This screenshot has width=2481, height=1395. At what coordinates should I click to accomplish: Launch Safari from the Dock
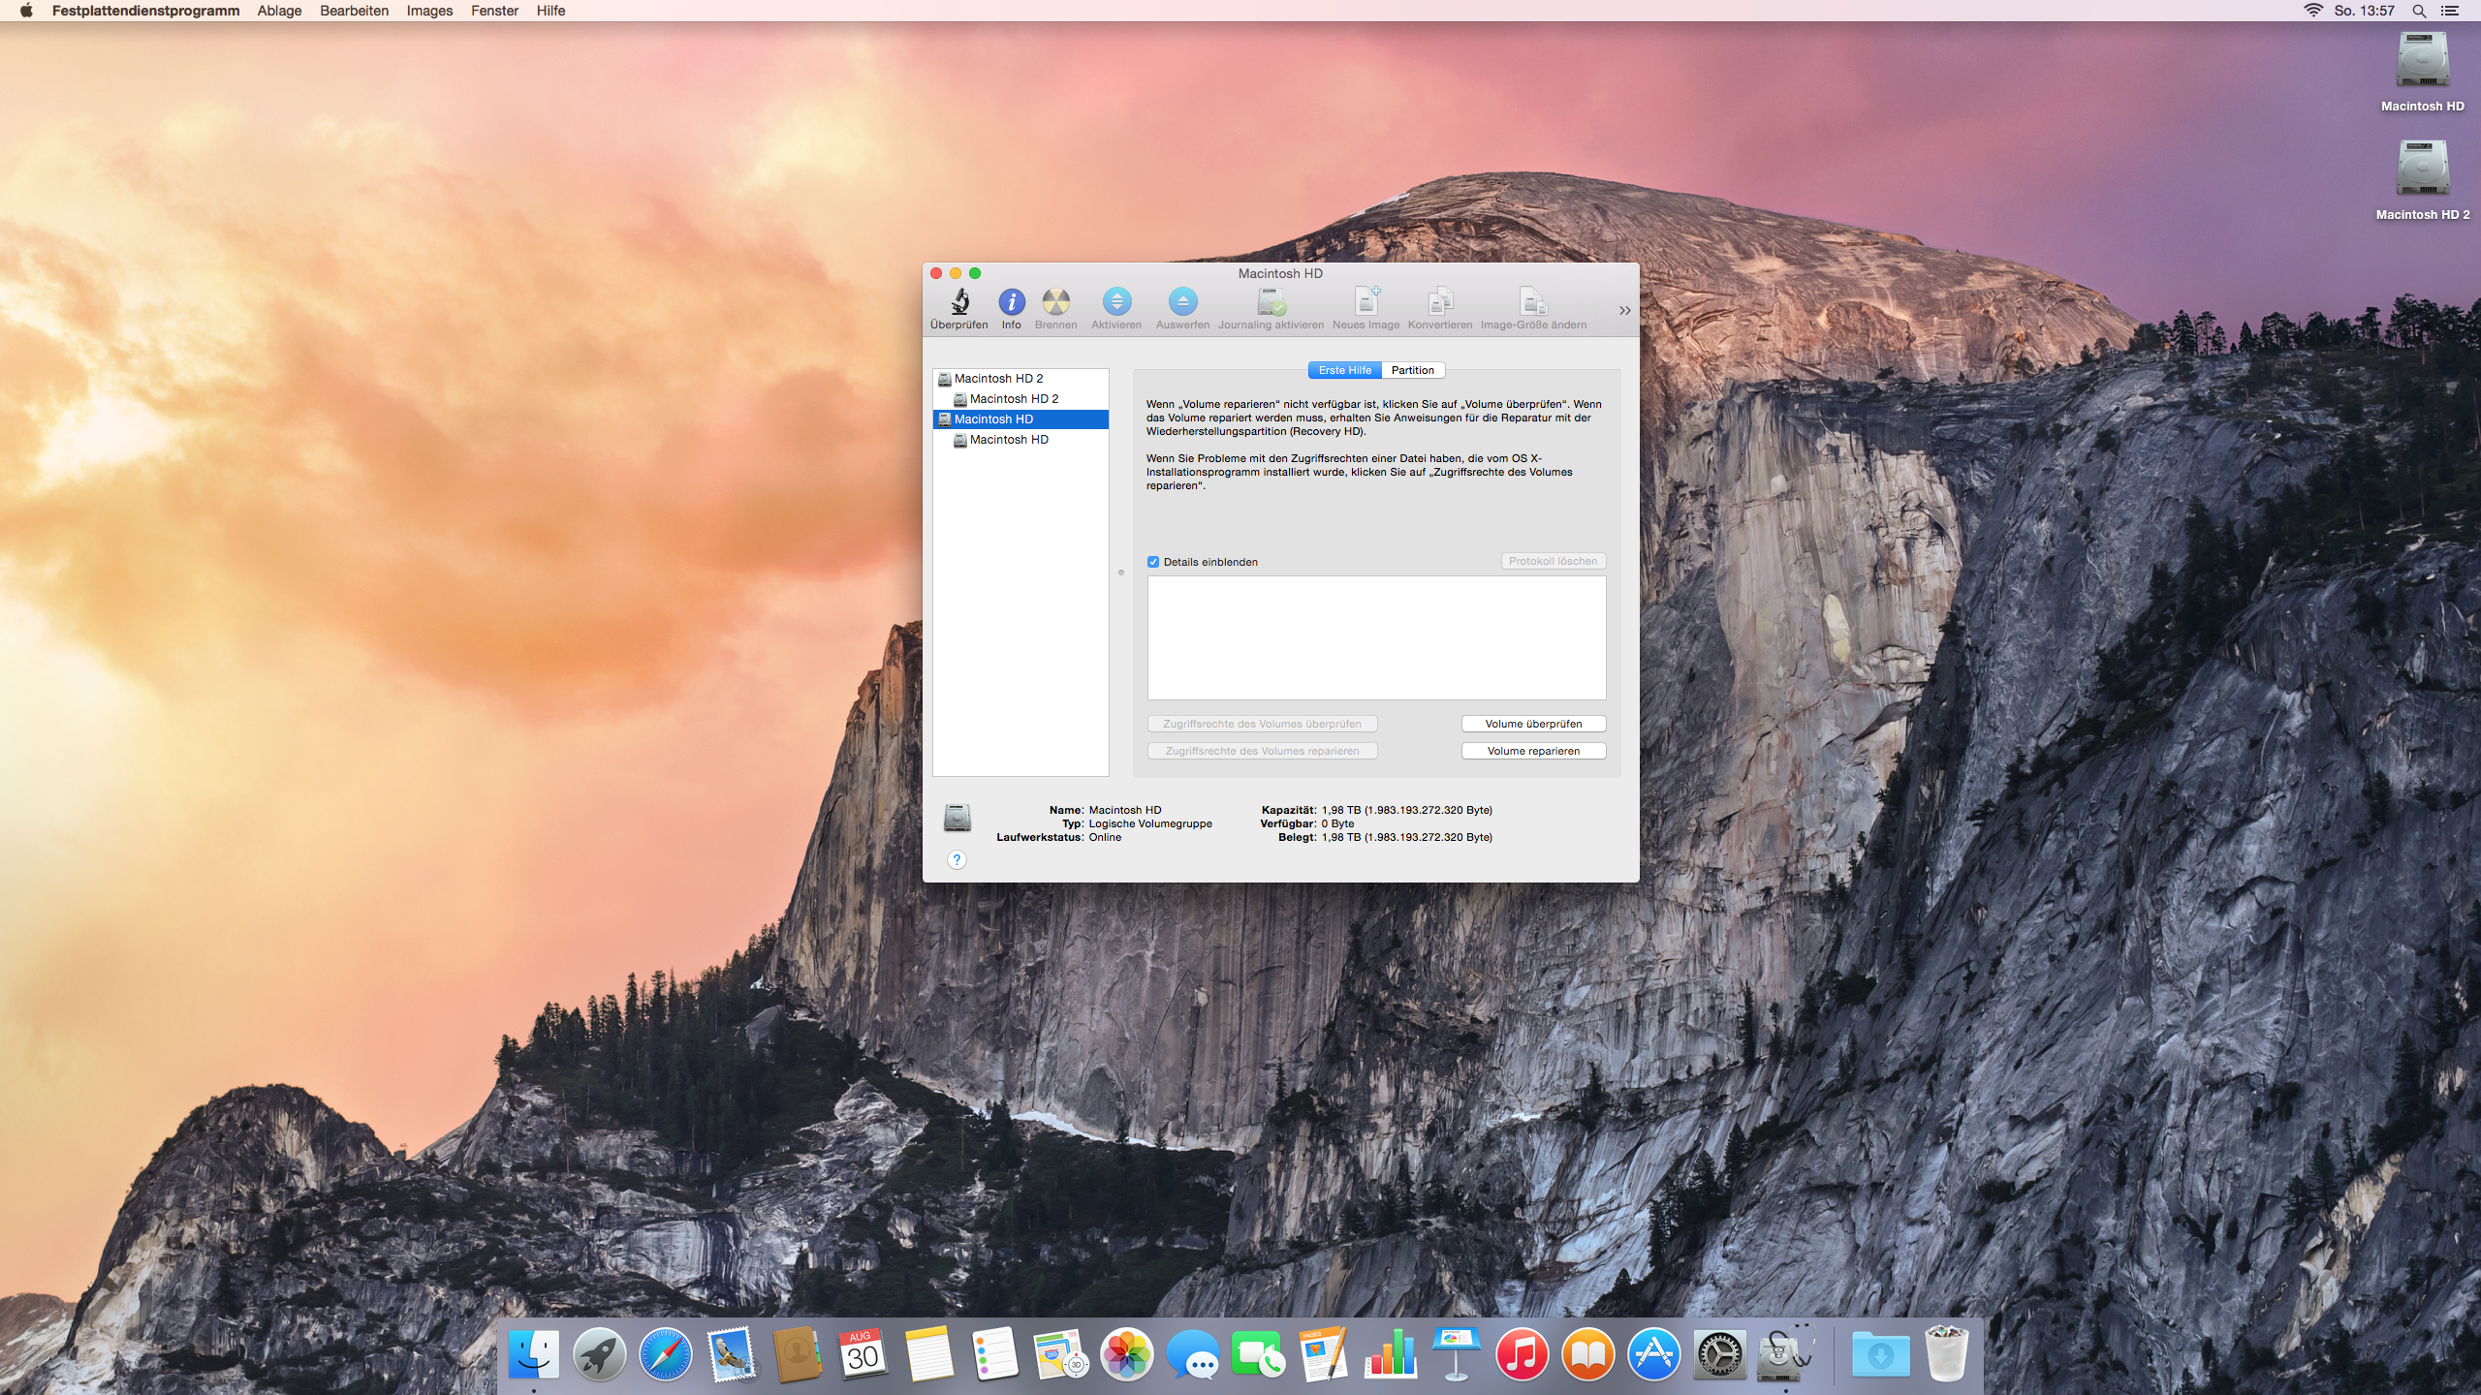666,1353
